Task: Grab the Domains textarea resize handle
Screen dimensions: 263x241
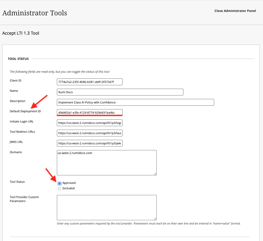Action: [155, 174]
